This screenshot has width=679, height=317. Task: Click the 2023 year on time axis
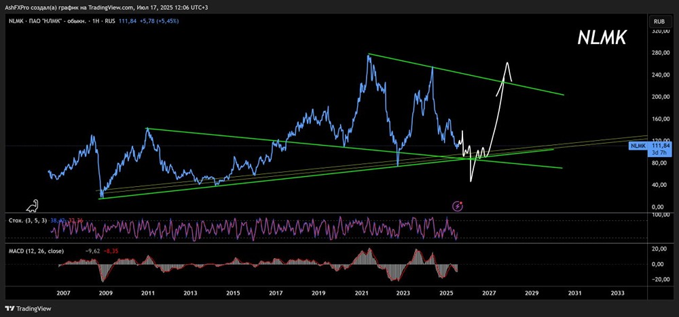(403, 293)
